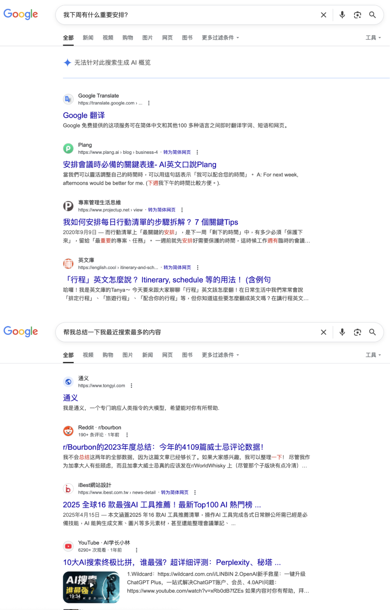Expand 更多过滤条件 dropdown in bottom results
This screenshot has height=610, width=390.
click(220, 355)
